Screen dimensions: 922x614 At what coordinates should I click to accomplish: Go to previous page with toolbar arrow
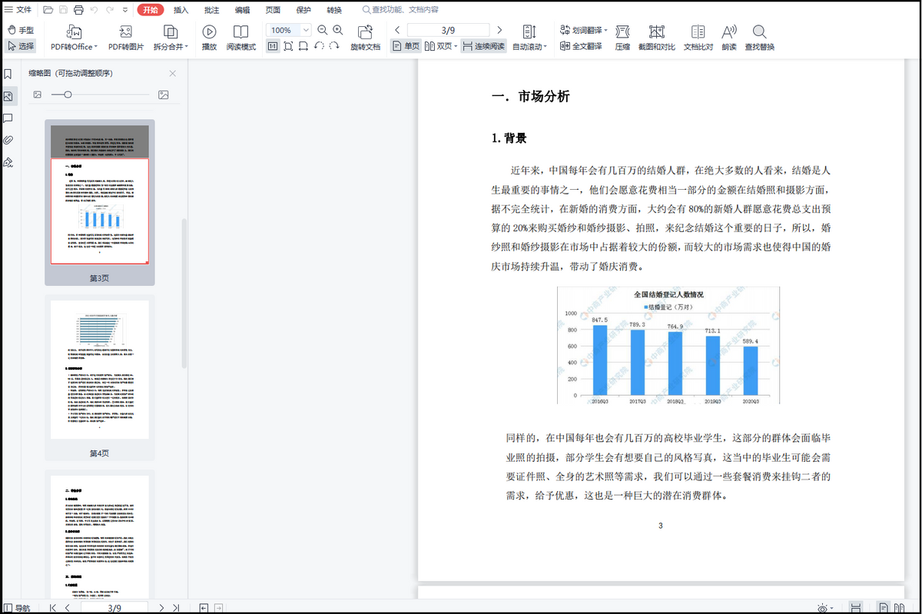point(397,30)
